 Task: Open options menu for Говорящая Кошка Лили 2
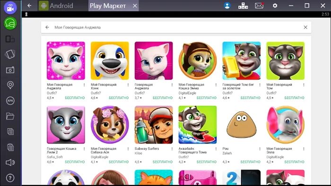[84, 149]
